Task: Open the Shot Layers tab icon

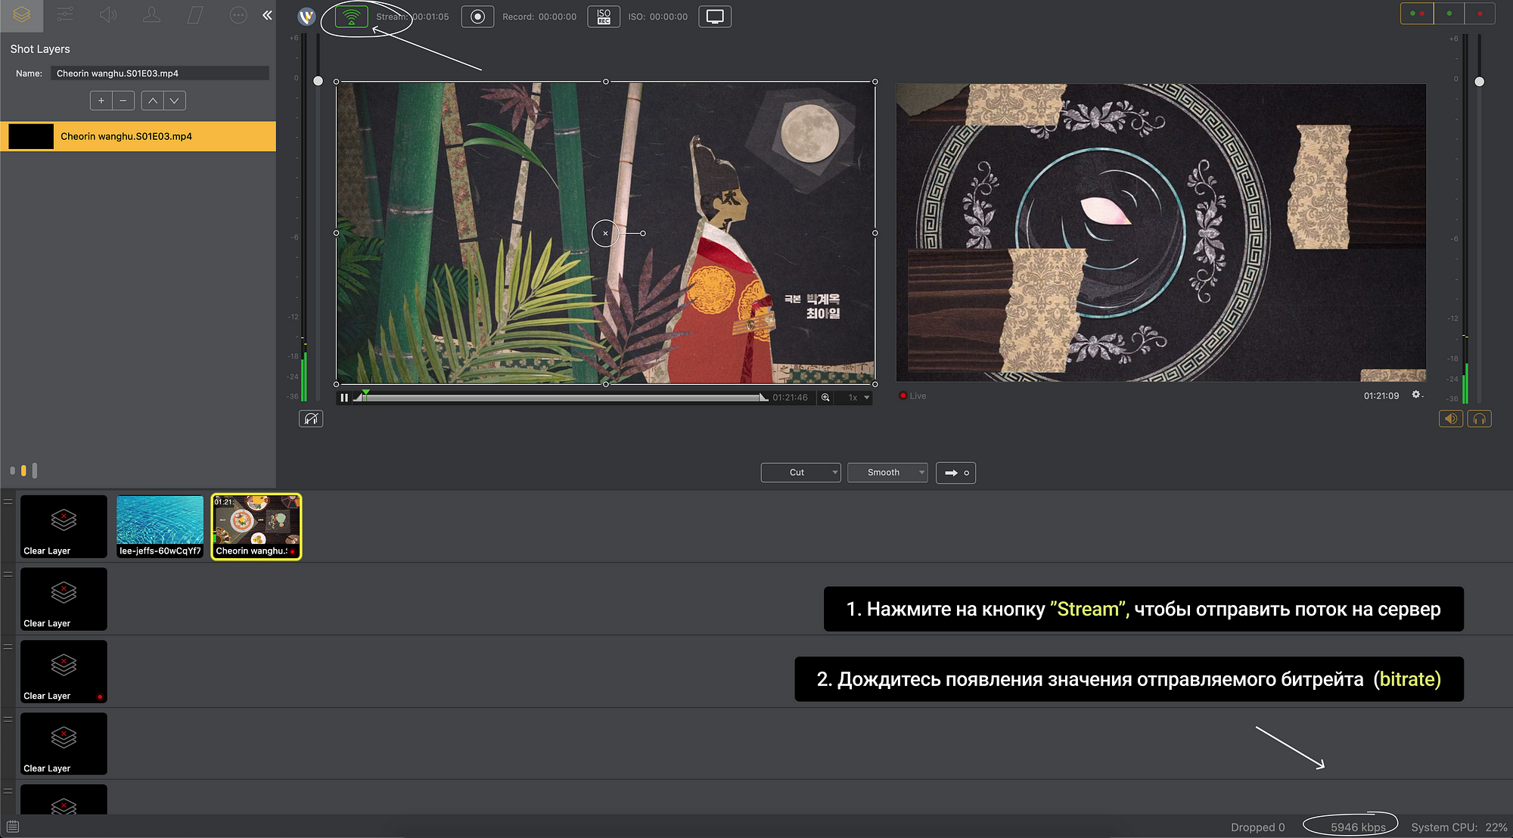Action: (21, 15)
